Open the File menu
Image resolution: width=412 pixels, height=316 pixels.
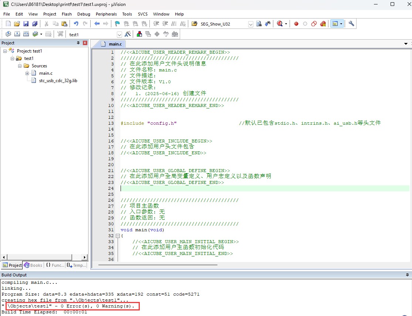tap(7, 14)
